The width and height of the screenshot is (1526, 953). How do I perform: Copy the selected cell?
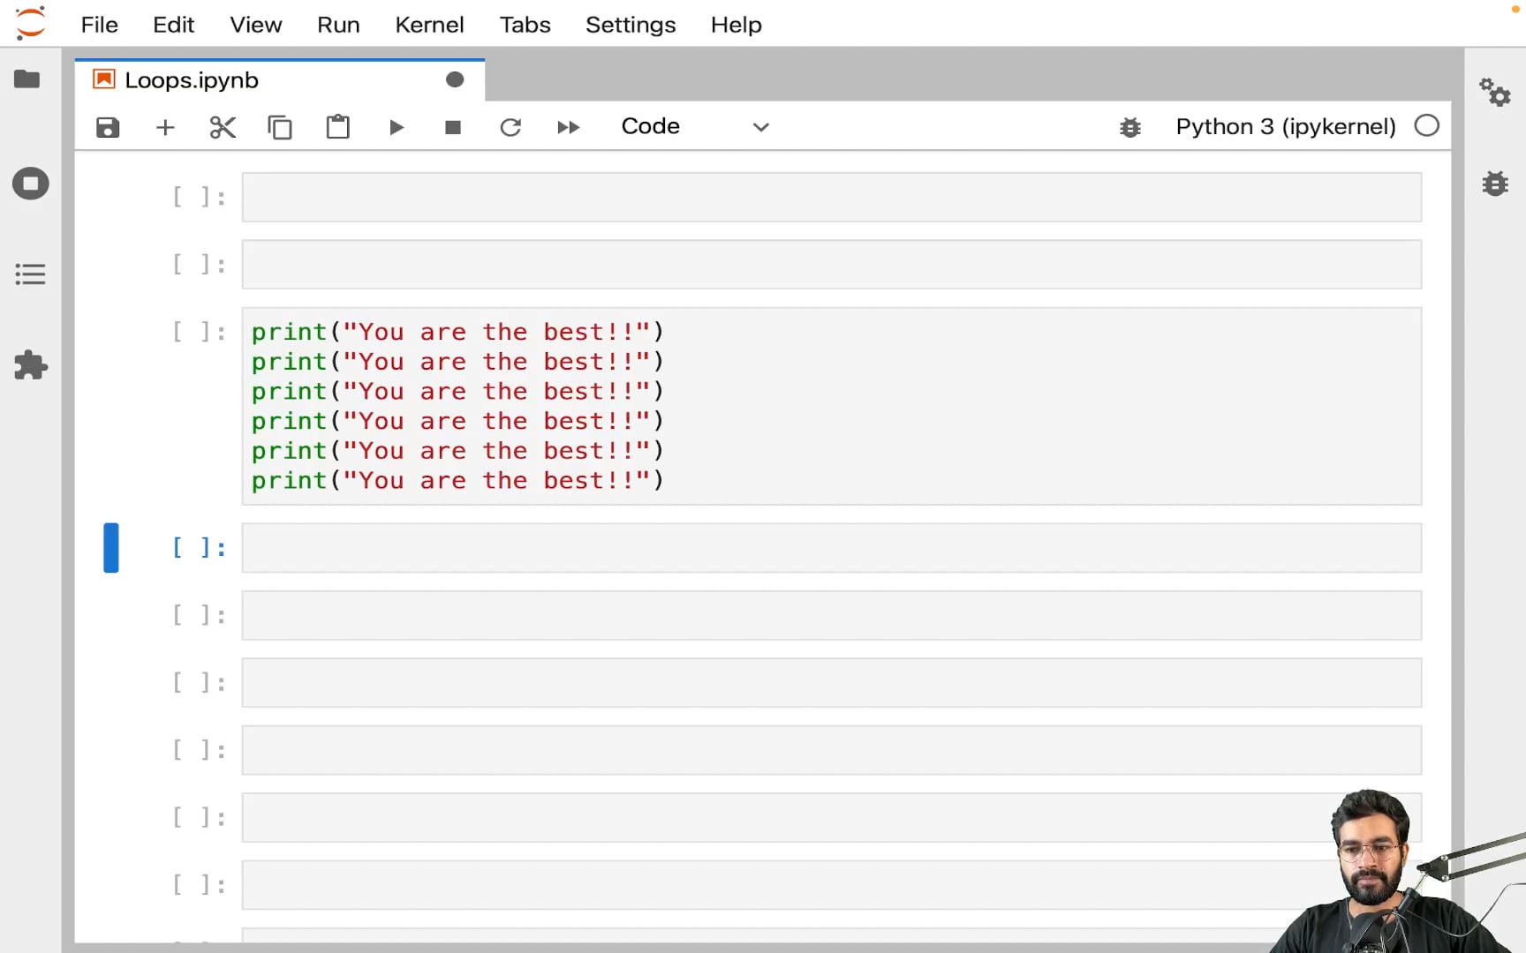[x=280, y=127]
